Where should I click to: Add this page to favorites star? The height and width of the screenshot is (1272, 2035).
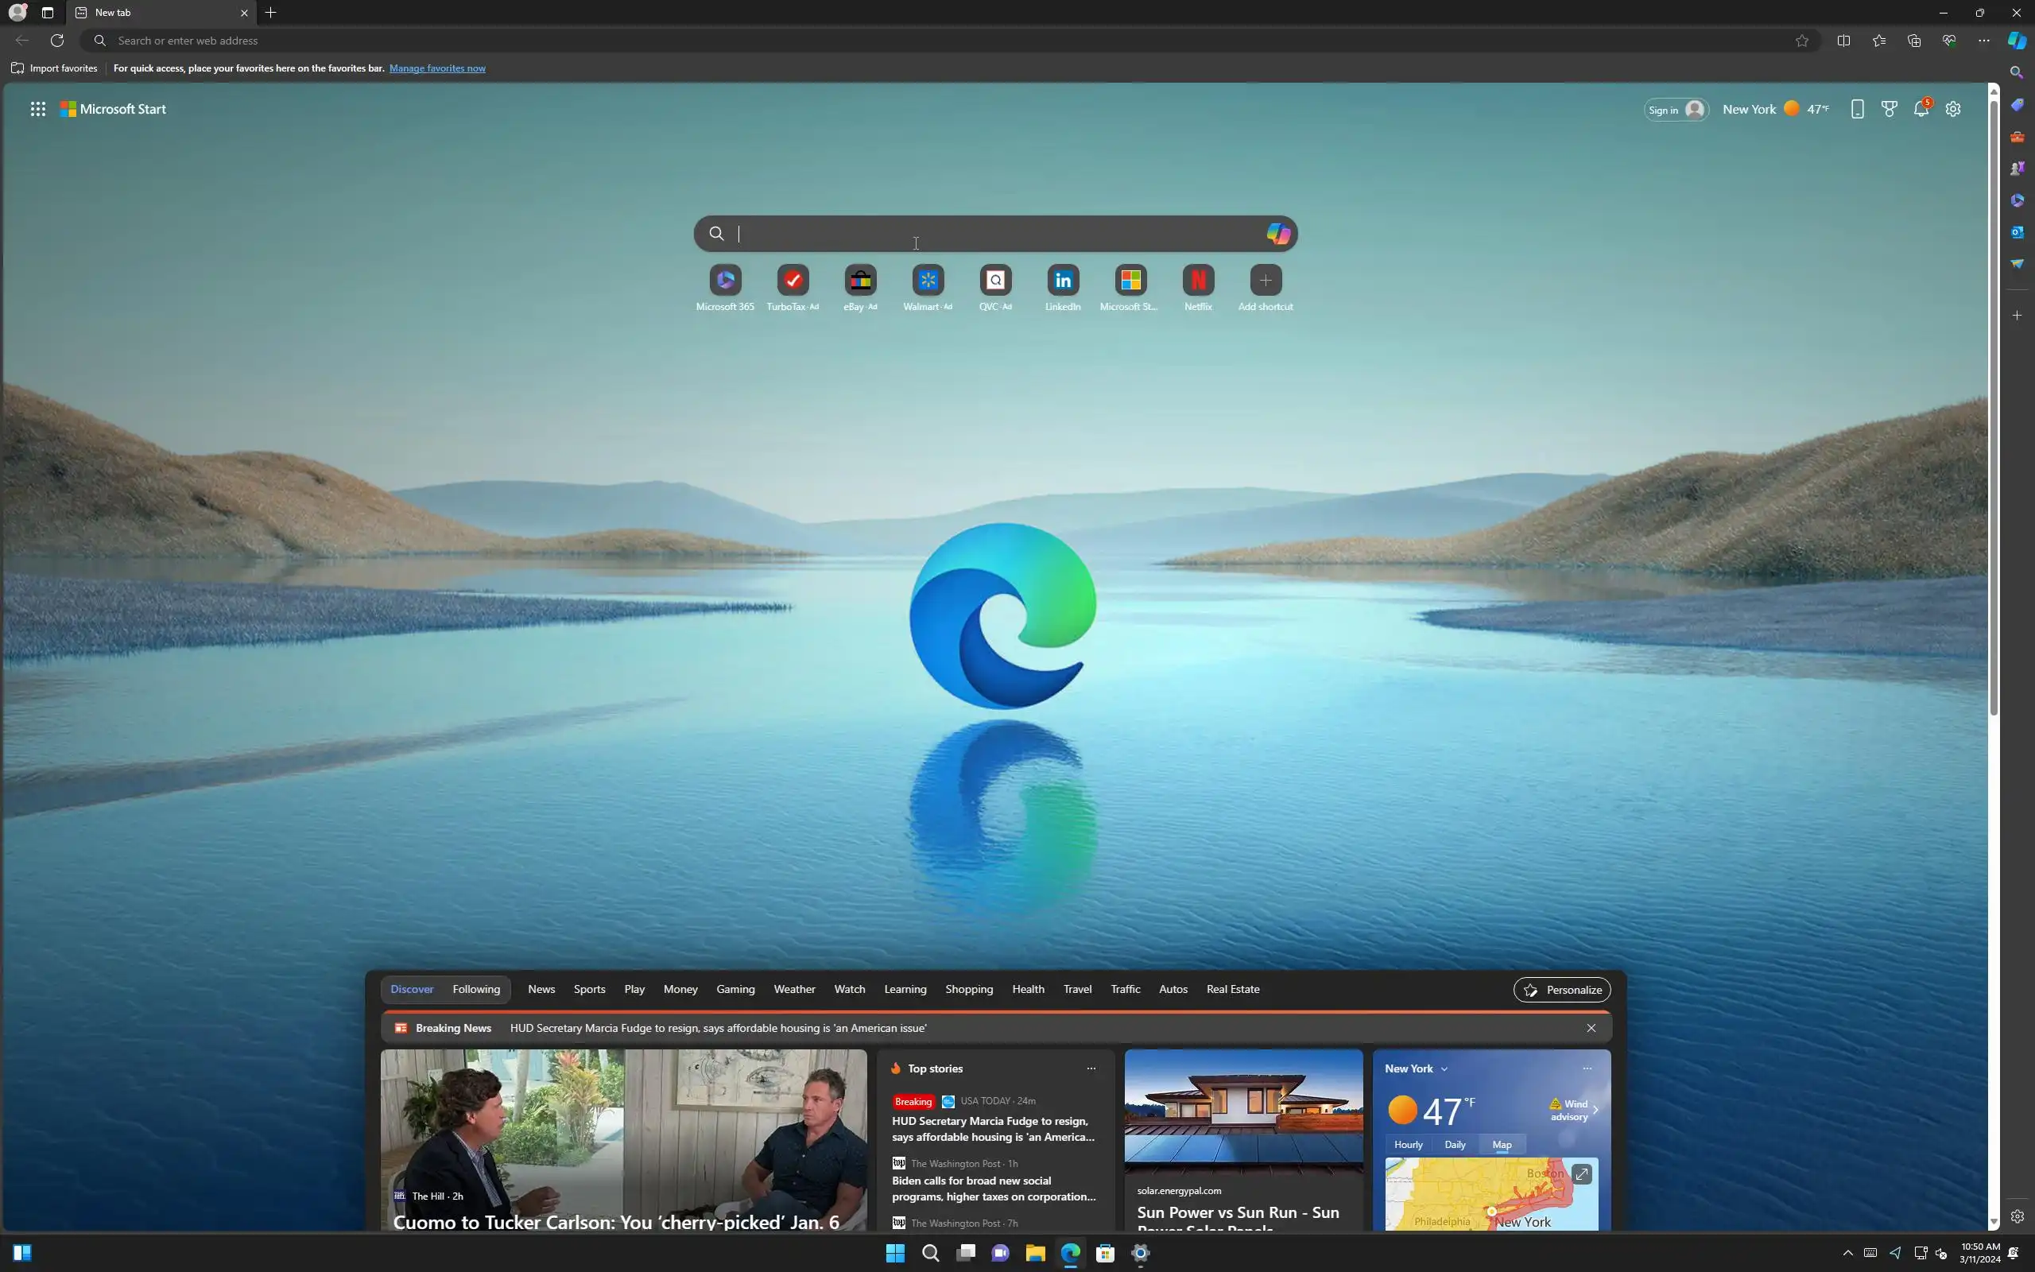1801,41
